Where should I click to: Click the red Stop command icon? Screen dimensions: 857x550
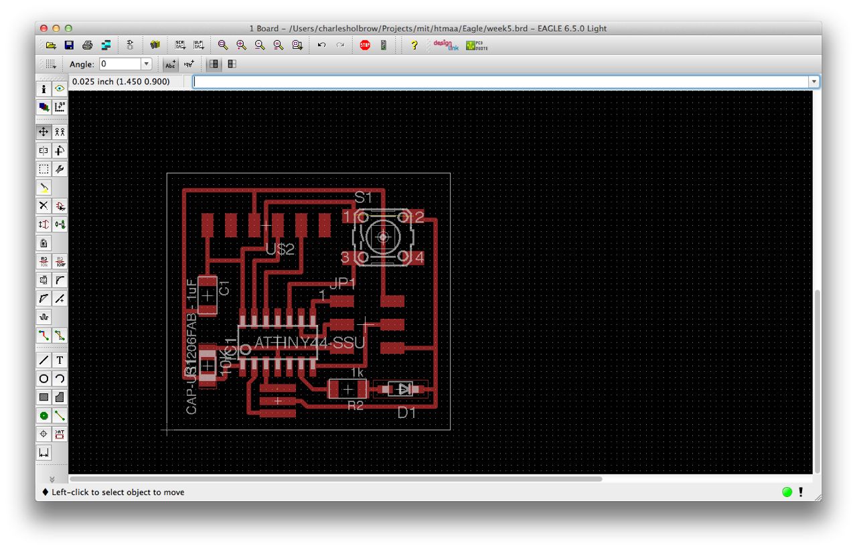point(365,45)
